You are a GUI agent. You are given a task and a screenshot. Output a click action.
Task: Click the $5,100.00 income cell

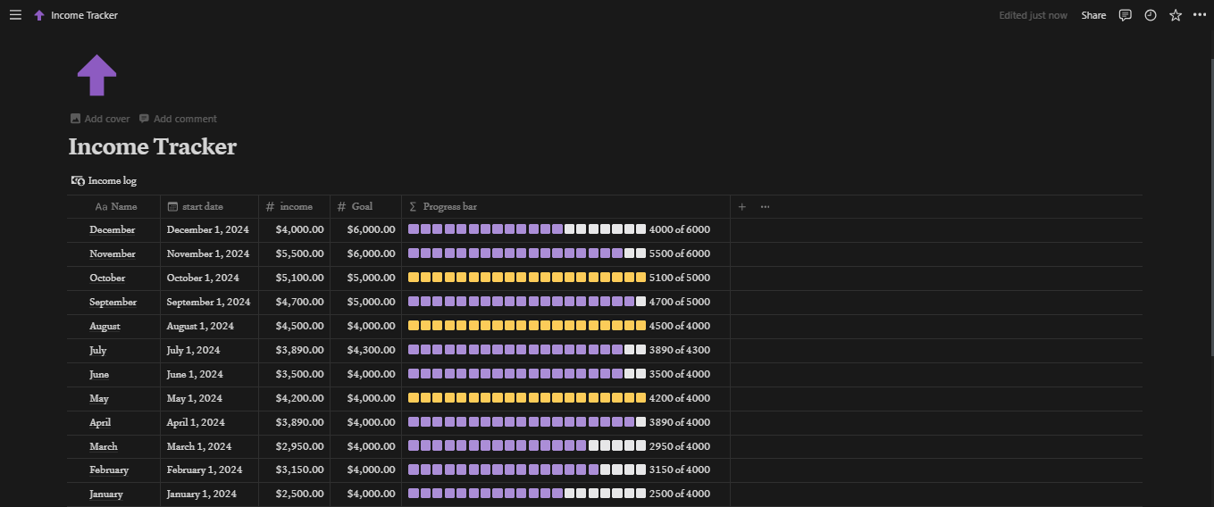(x=295, y=278)
